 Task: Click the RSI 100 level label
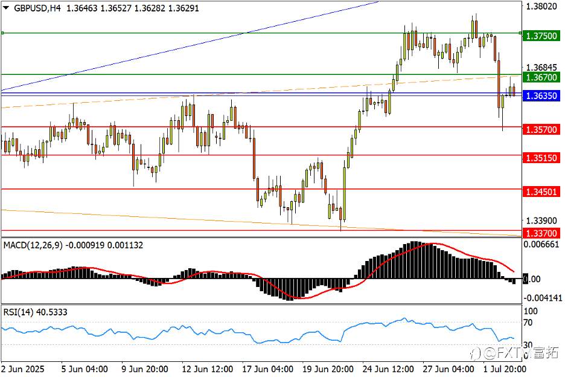click(531, 311)
